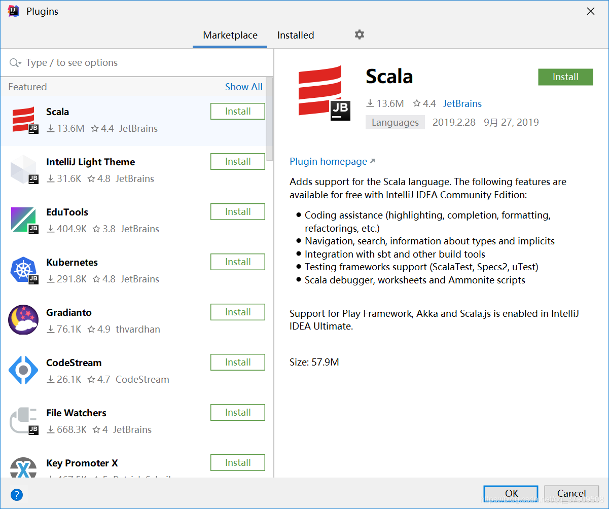
Task: Click the CodeStream plugin icon
Action: point(23,370)
